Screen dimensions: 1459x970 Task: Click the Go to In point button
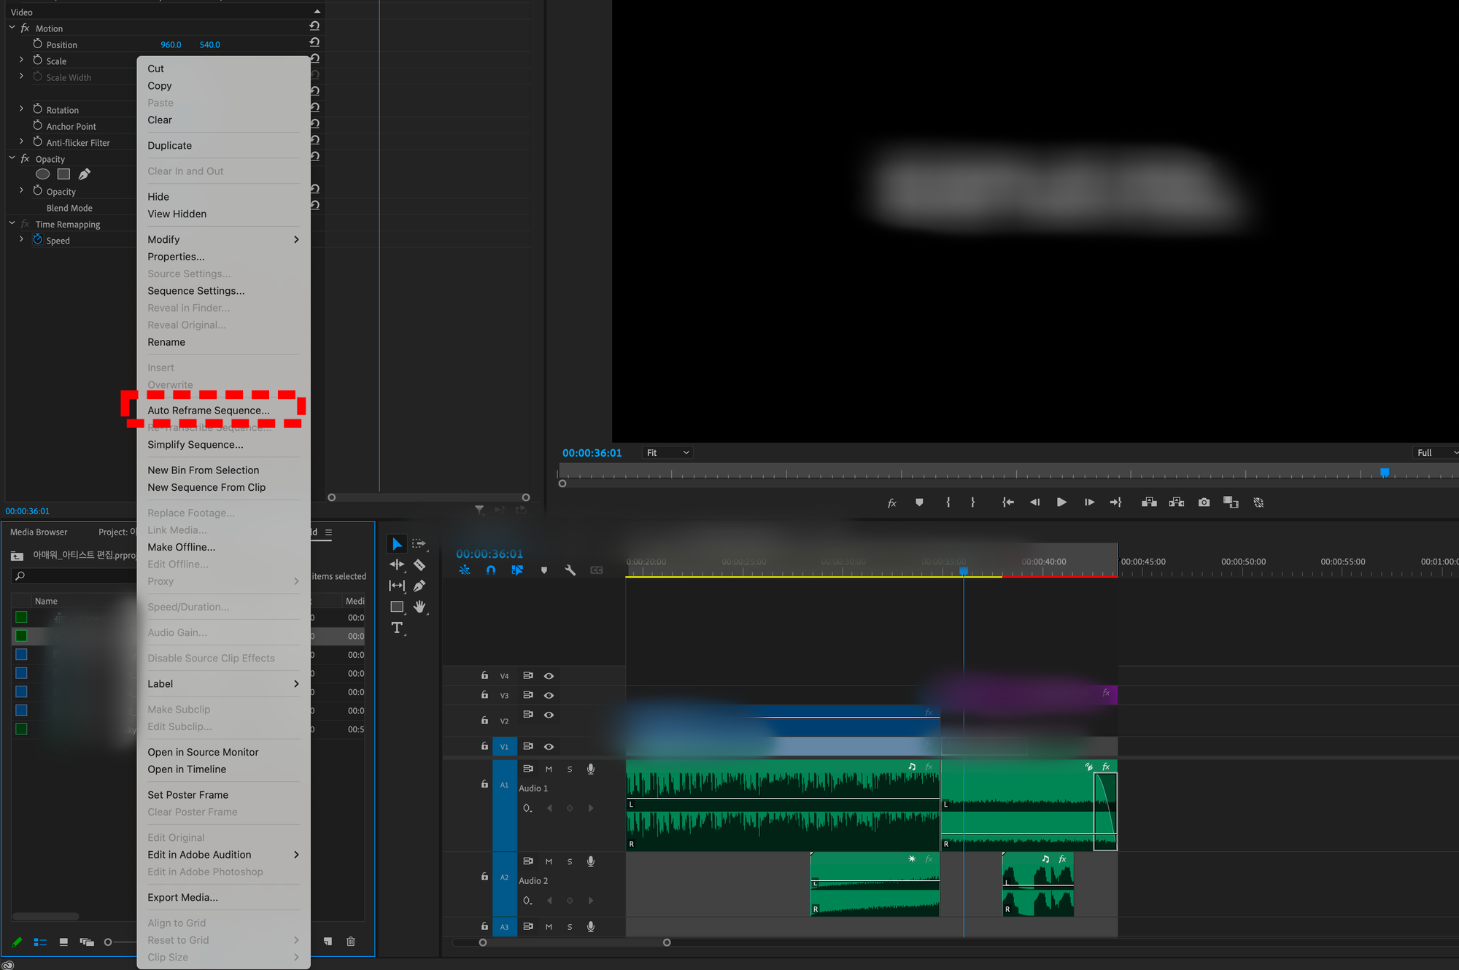pyautogui.click(x=1007, y=503)
